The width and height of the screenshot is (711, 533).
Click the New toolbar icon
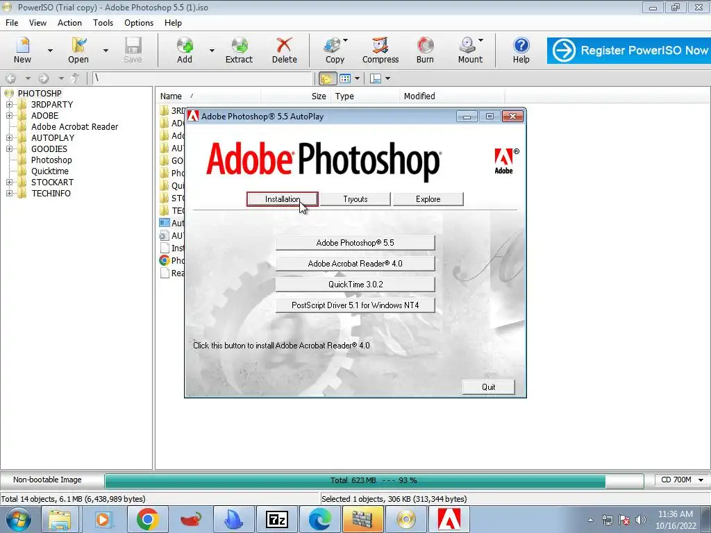point(22,50)
